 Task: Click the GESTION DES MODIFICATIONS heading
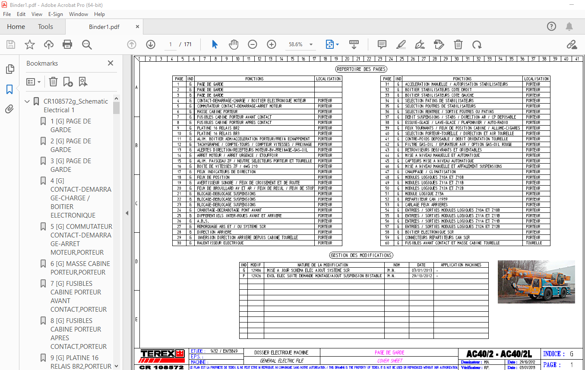[361, 255]
